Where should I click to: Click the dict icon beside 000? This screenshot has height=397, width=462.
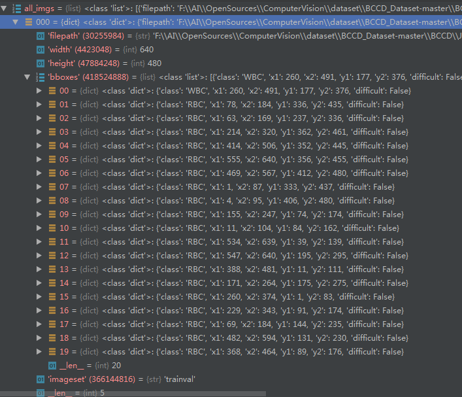(29, 22)
